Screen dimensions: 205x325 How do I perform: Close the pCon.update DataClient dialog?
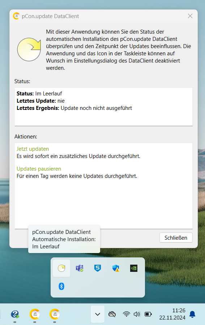190,16
